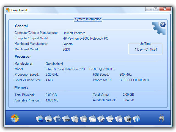Click the 30D0 mainboard model value
This screenshot has height=132, width=176.
tap(66, 50)
